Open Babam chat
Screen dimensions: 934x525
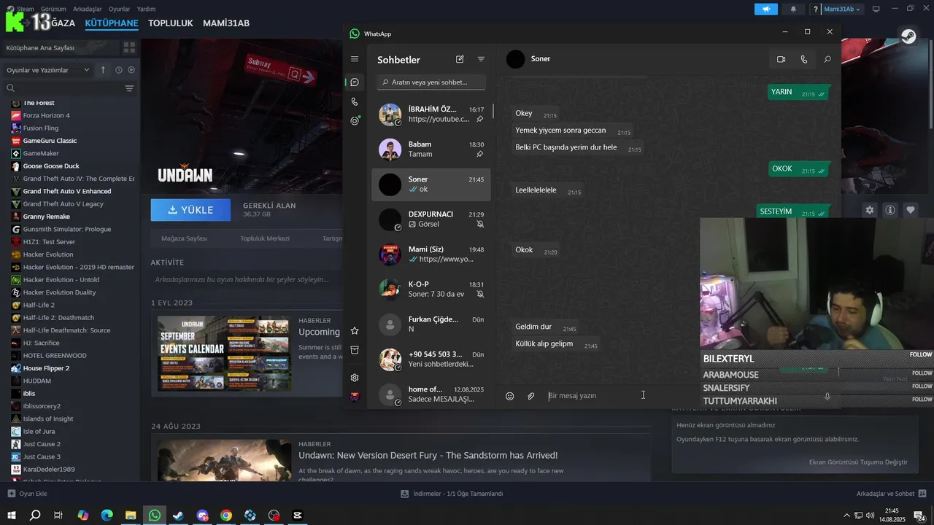(x=431, y=149)
